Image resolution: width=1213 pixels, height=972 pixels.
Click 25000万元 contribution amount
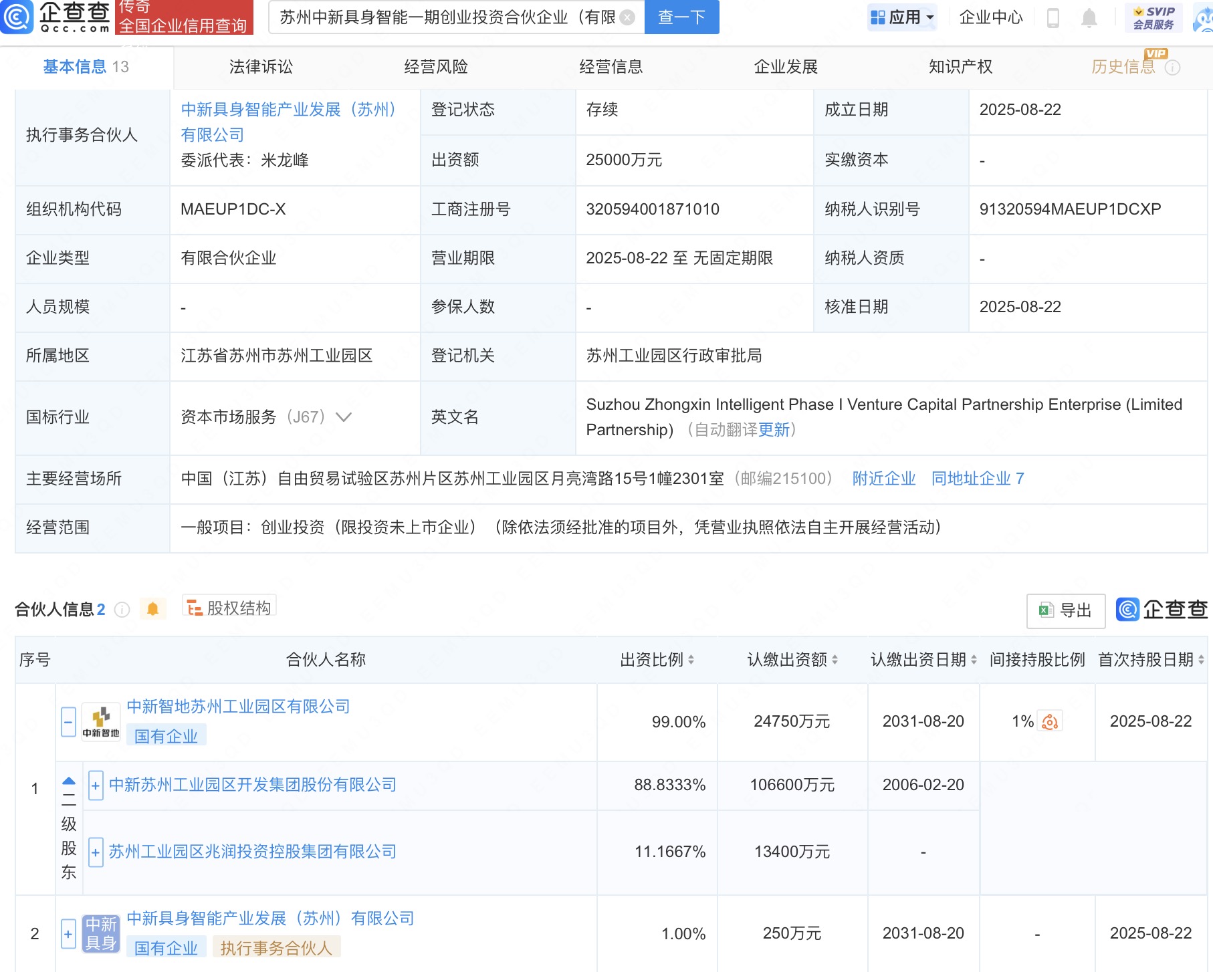click(x=624, y=160)
